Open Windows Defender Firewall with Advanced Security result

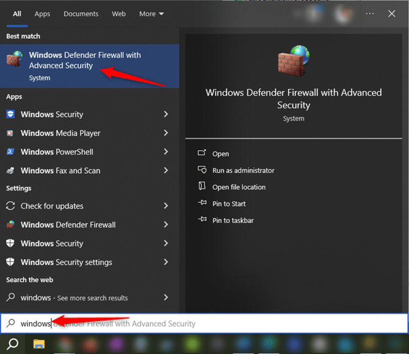point(84,65)
